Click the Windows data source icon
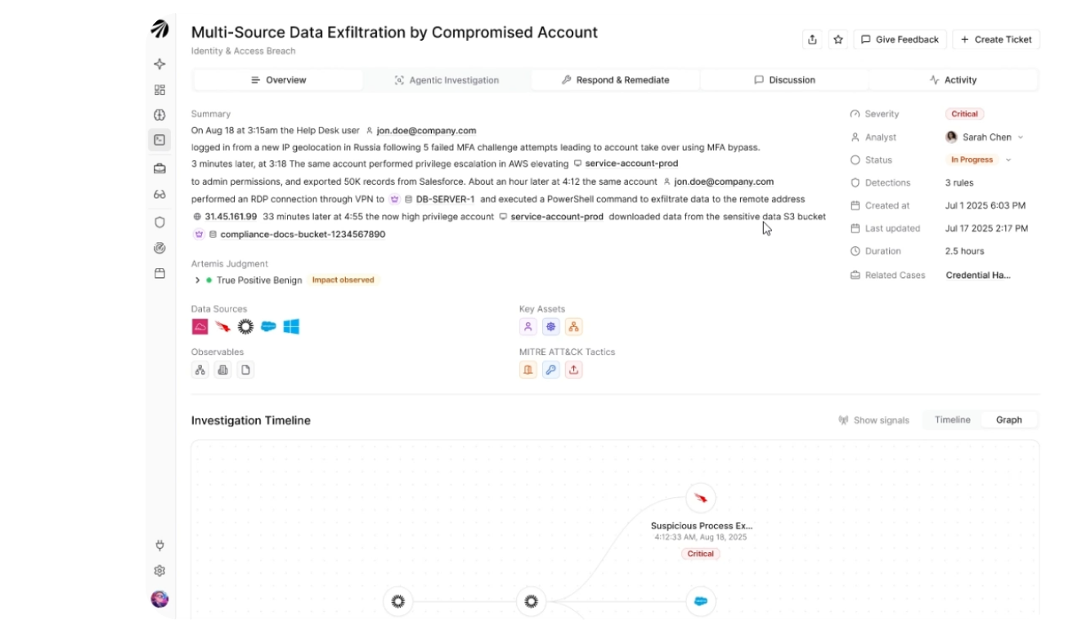 tap(291, 327)
